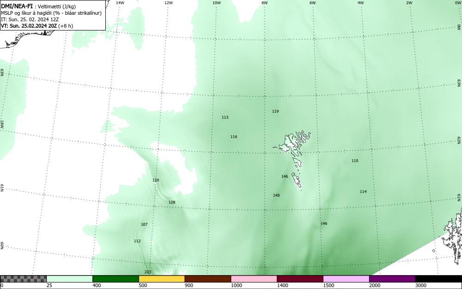Click the 4W longitude label

point(361,3)
